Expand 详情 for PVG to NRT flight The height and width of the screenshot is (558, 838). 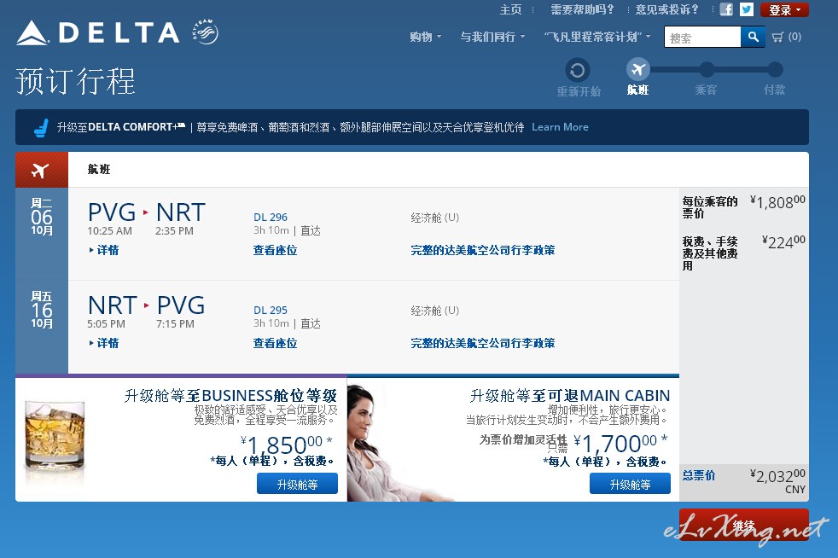[x=105, y=250]
